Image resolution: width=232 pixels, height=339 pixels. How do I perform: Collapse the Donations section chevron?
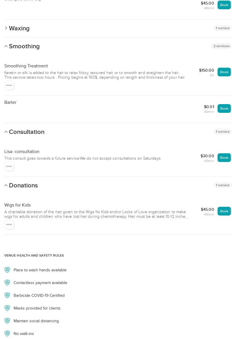pos(6,185)
